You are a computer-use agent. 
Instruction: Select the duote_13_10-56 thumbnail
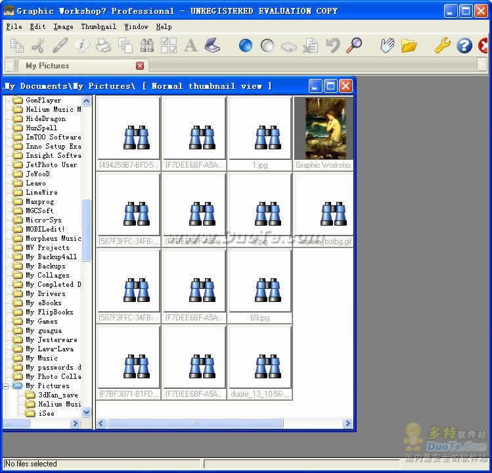pos(259,362)
